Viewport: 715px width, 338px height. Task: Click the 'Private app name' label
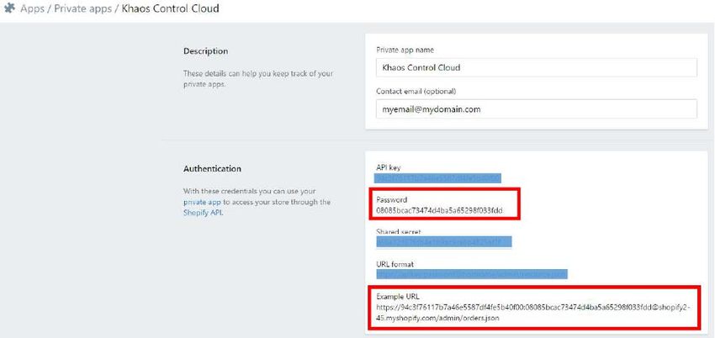405,50
